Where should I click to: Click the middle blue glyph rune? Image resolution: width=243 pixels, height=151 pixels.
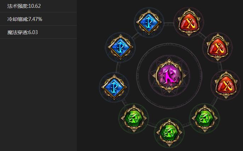pos(120,47)
